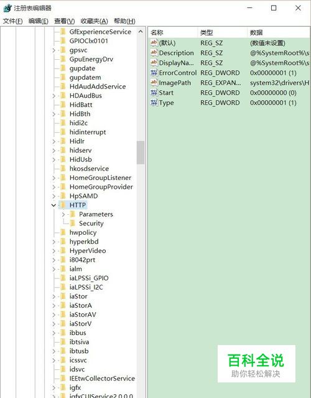The width and height of the screenshot is (311, 398).
Task: Select the igfx key label
Action: [x=75, y=387]
